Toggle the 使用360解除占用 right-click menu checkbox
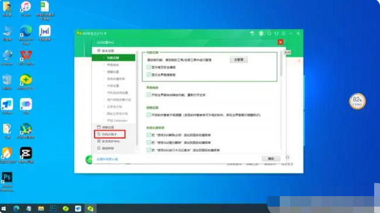 [x=149, y=135]
